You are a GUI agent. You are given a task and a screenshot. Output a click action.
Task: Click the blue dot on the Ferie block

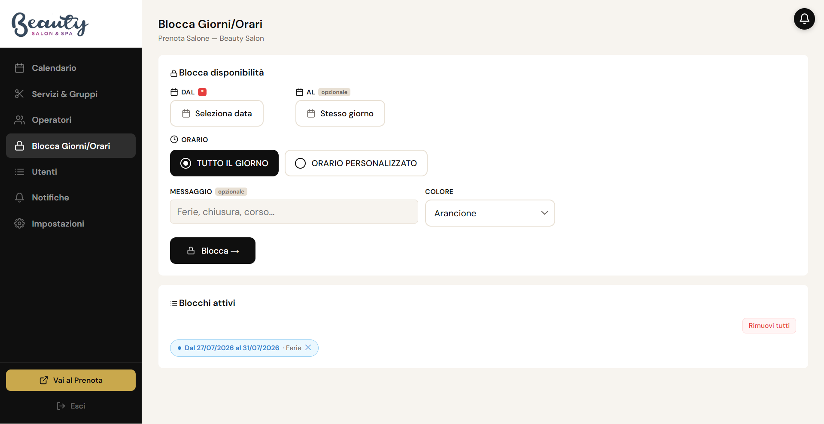click(x=179, y=348)
